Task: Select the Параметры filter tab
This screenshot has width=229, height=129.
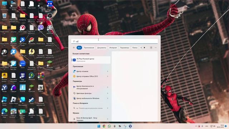Action: click(125, 48)
